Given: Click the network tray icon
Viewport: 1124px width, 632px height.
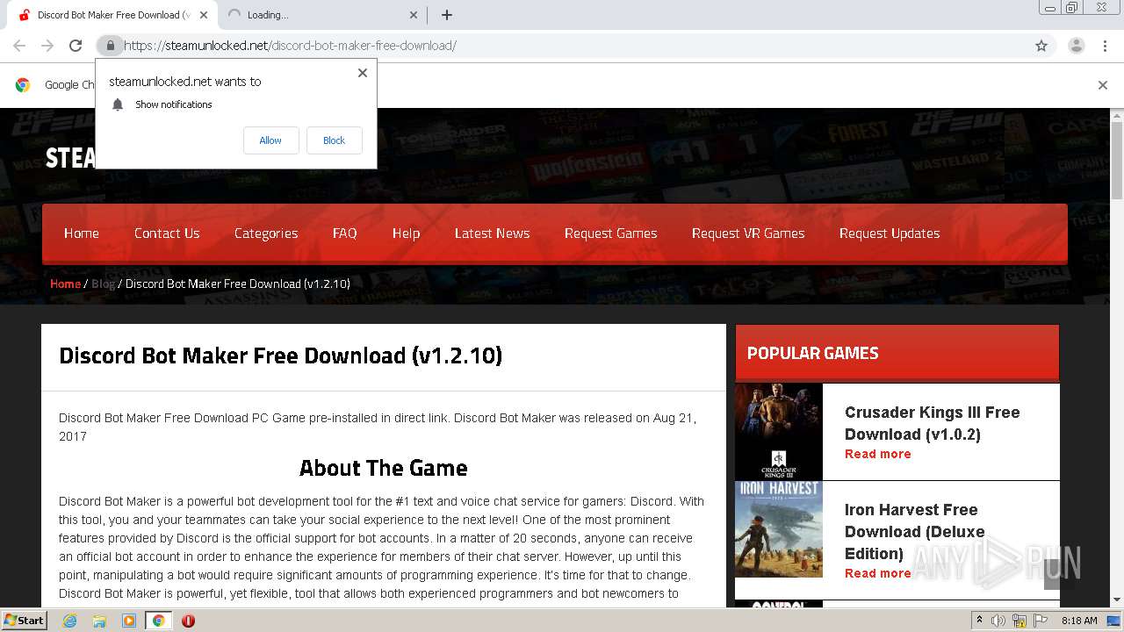Looking at the screenshot, I should coord(1020,621).
